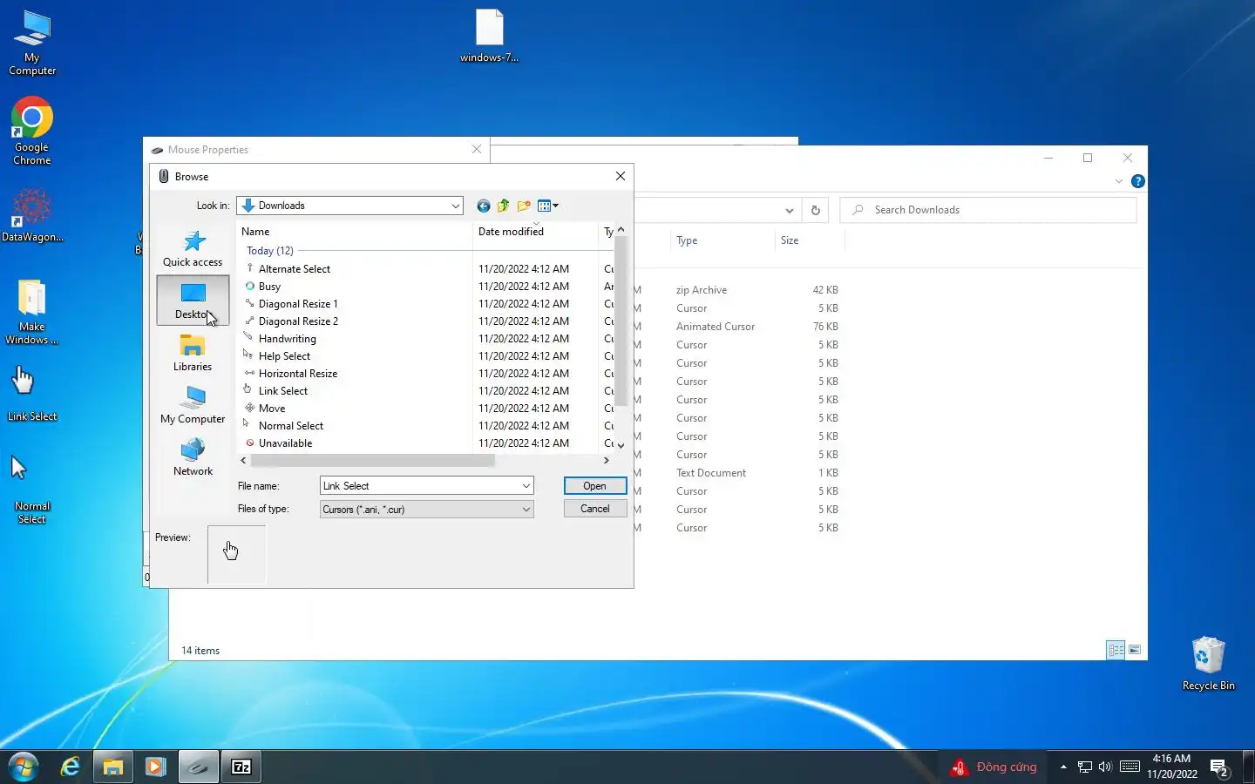Select the Link Select file in list

(x=283, y=391)
